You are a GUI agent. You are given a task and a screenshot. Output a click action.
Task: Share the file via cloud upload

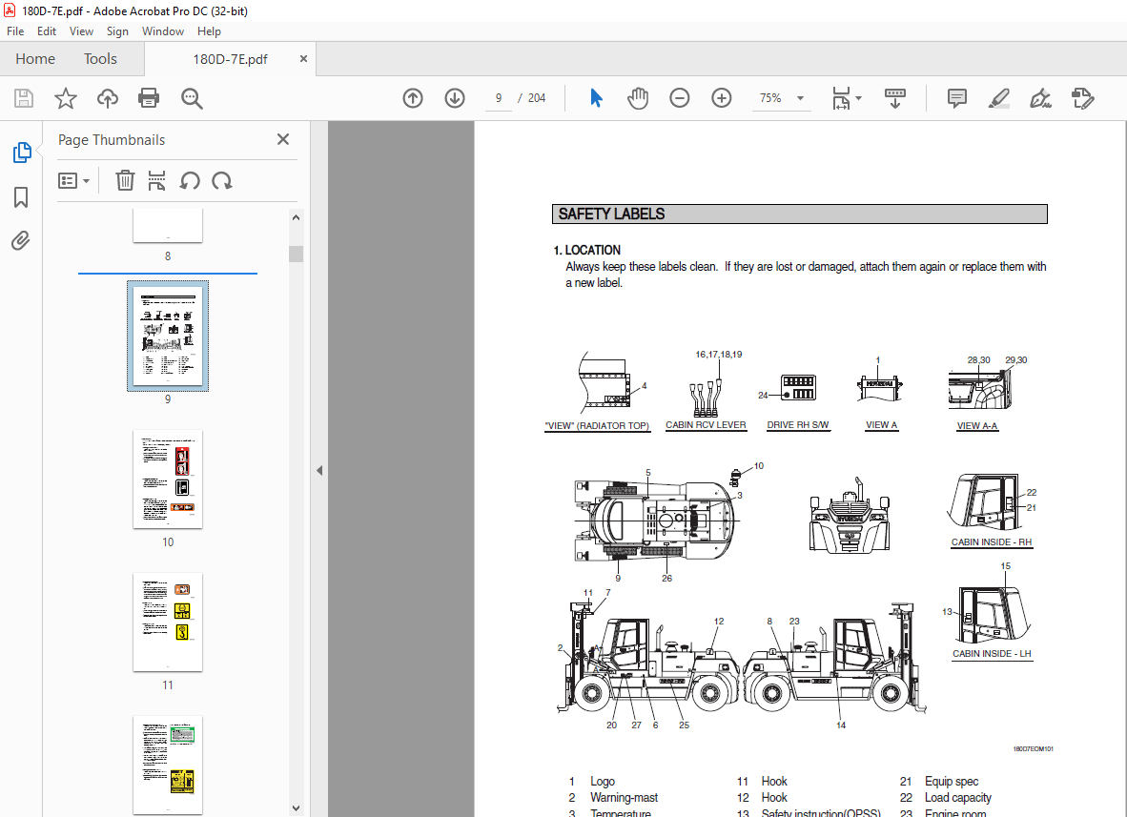107,98
